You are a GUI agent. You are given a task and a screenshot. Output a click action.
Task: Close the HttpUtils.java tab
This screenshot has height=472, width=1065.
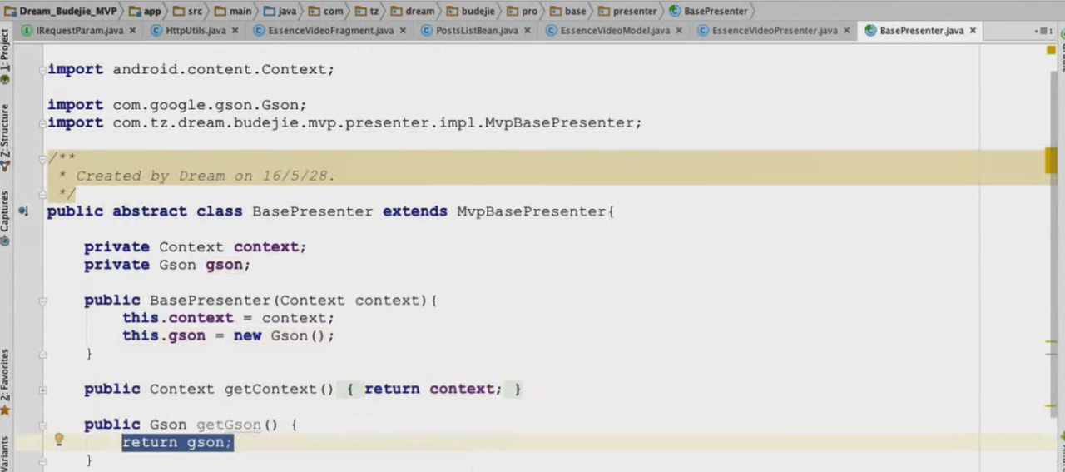[x=235, y=31]
